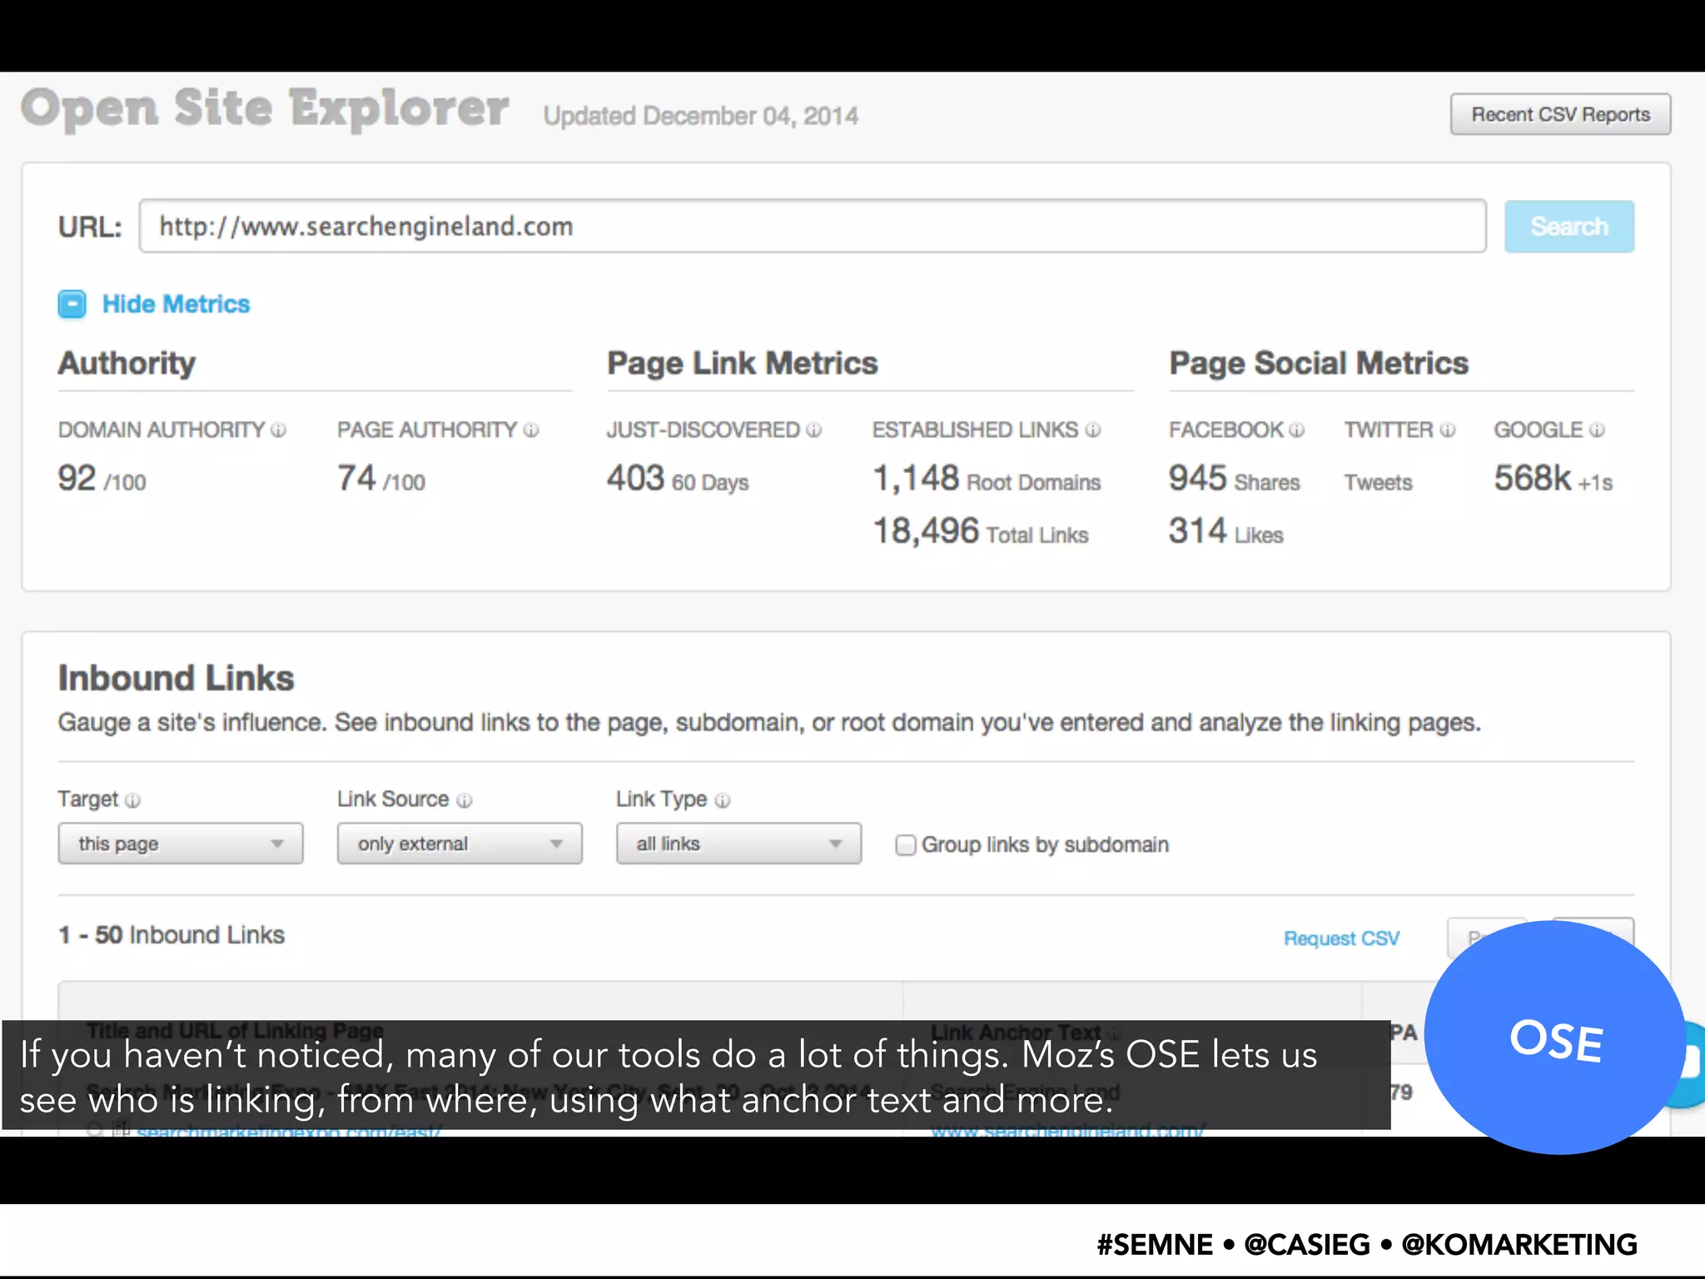Click the 945 Shares Facebook value
The width and height of the screenshot is (1705, 1279).
point(1234,479)
